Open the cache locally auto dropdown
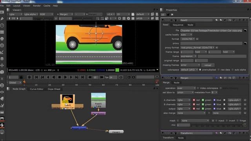Screen dimensions: 251x141 pyautogui.click(x=186, y=35)
